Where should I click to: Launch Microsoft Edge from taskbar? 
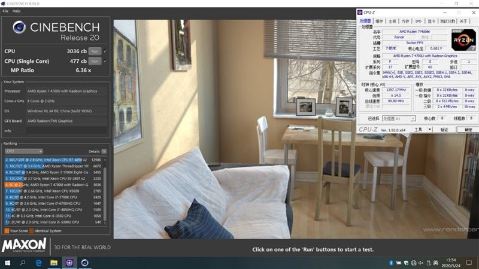tap(38, 262)
